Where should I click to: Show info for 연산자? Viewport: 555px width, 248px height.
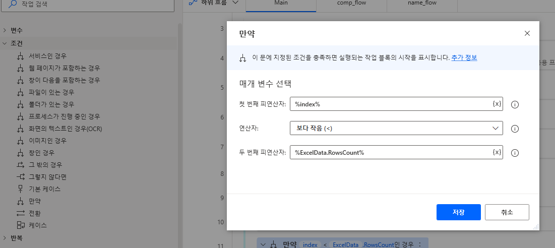click(515, 129)
